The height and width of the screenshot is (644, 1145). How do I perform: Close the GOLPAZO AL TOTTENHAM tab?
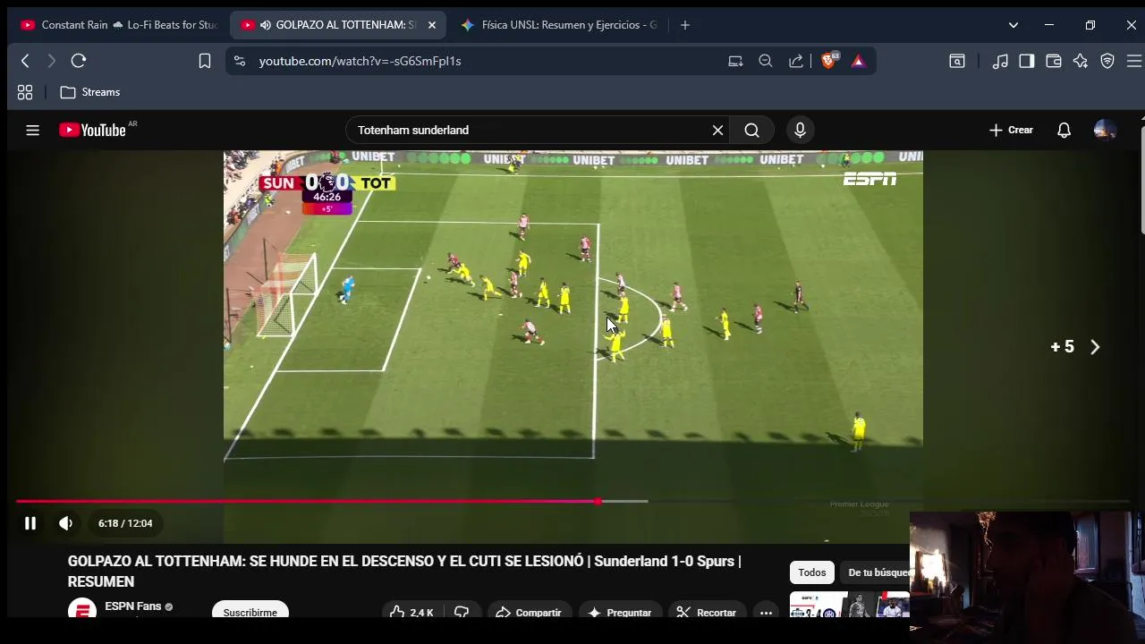431,25
